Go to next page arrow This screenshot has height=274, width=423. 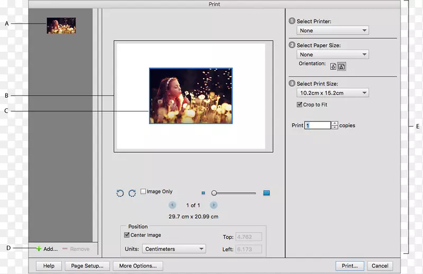214,205
